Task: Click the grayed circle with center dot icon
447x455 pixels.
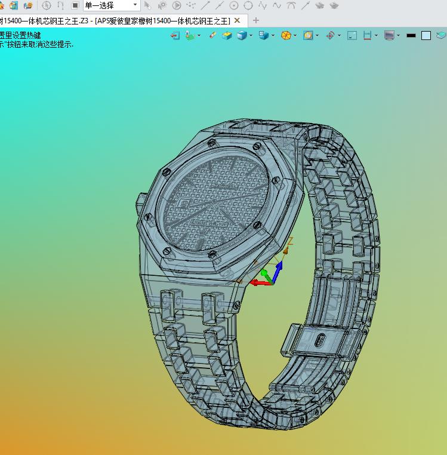Action: (x=234, y=5)
